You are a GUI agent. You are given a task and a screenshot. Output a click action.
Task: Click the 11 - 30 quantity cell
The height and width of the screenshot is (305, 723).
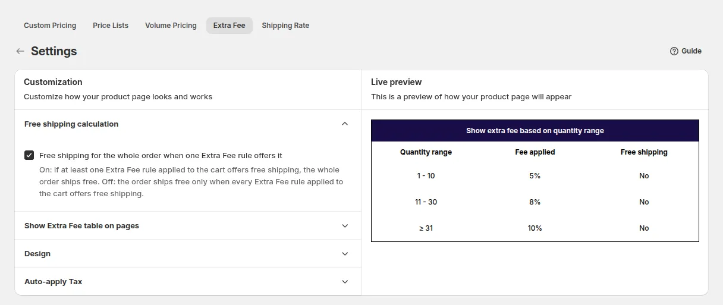426,202
